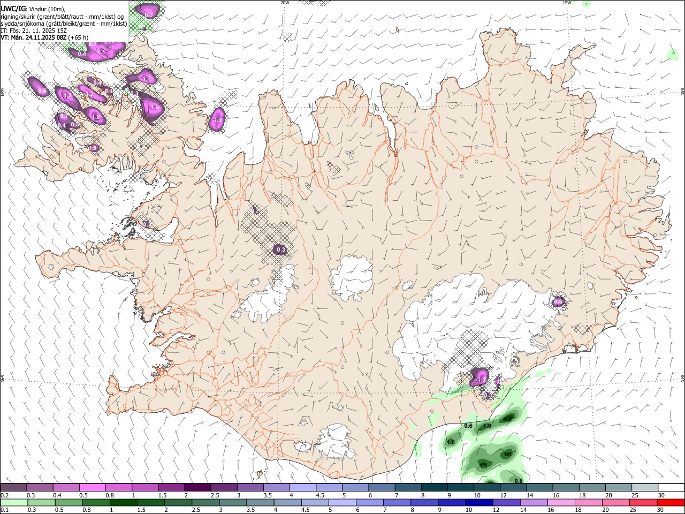Select the bright red 30 rain scale swatch
This screenshot has width=685, height=514.
[x=671, y=503]
